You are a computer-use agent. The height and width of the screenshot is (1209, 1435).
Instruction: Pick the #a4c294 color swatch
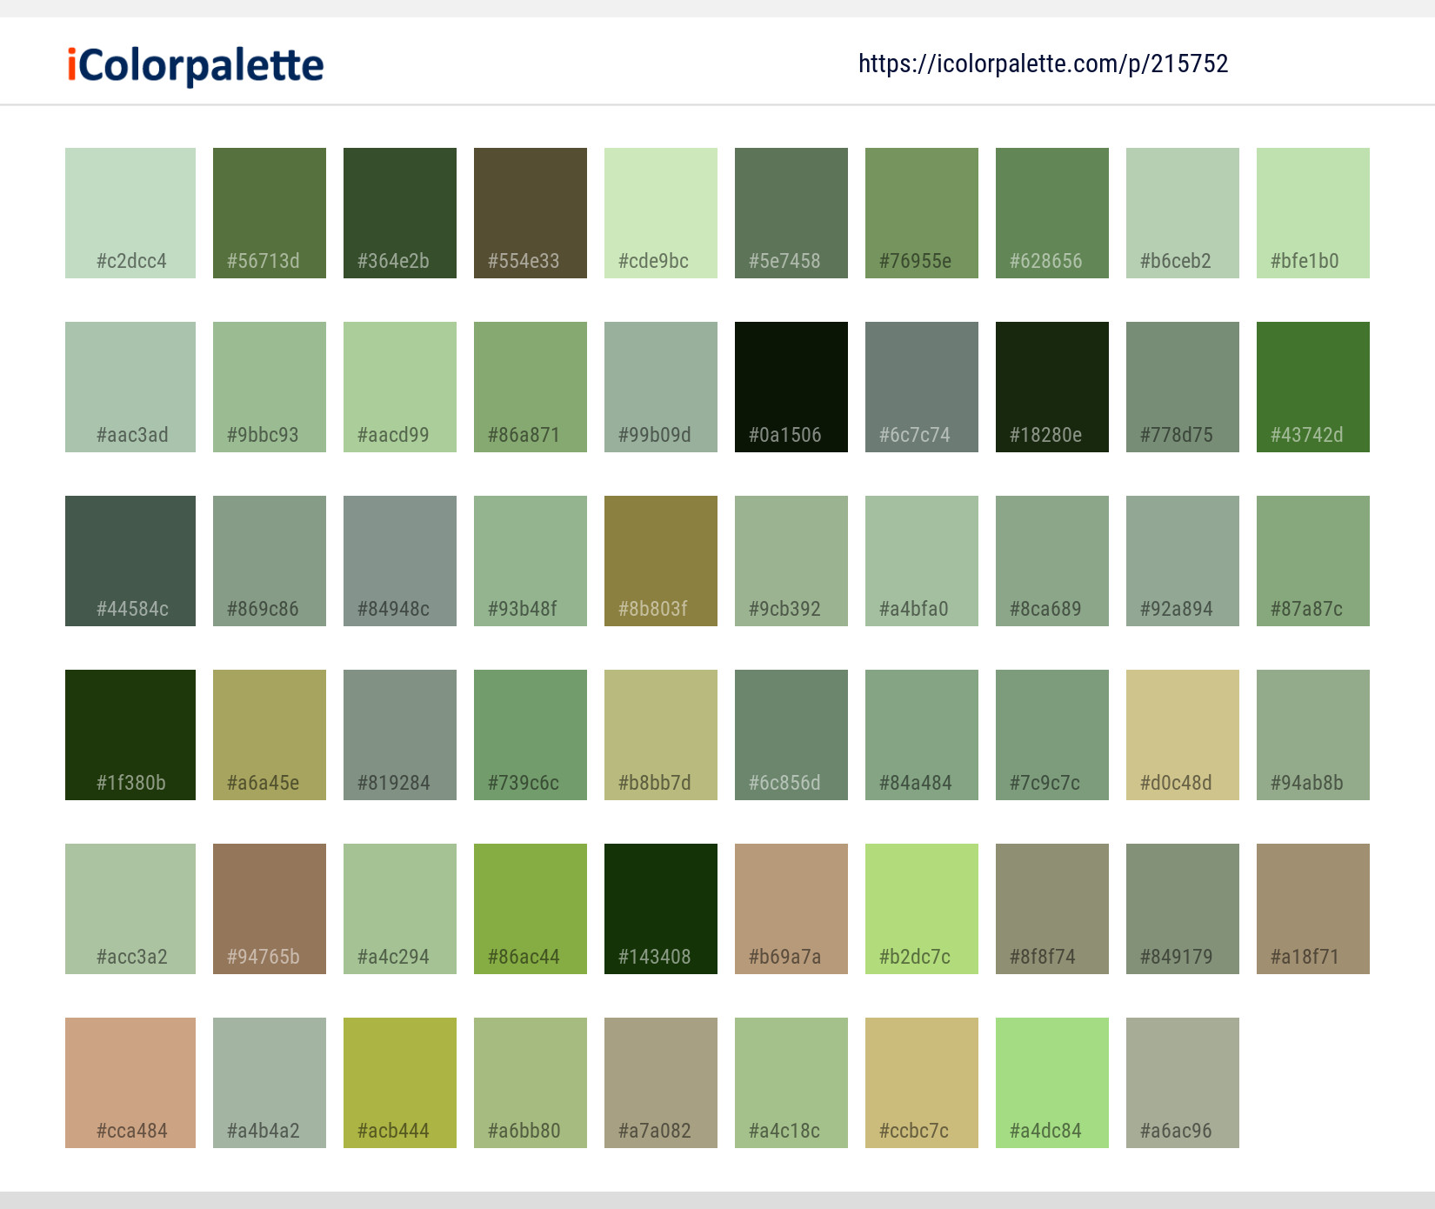pos(400,909)
